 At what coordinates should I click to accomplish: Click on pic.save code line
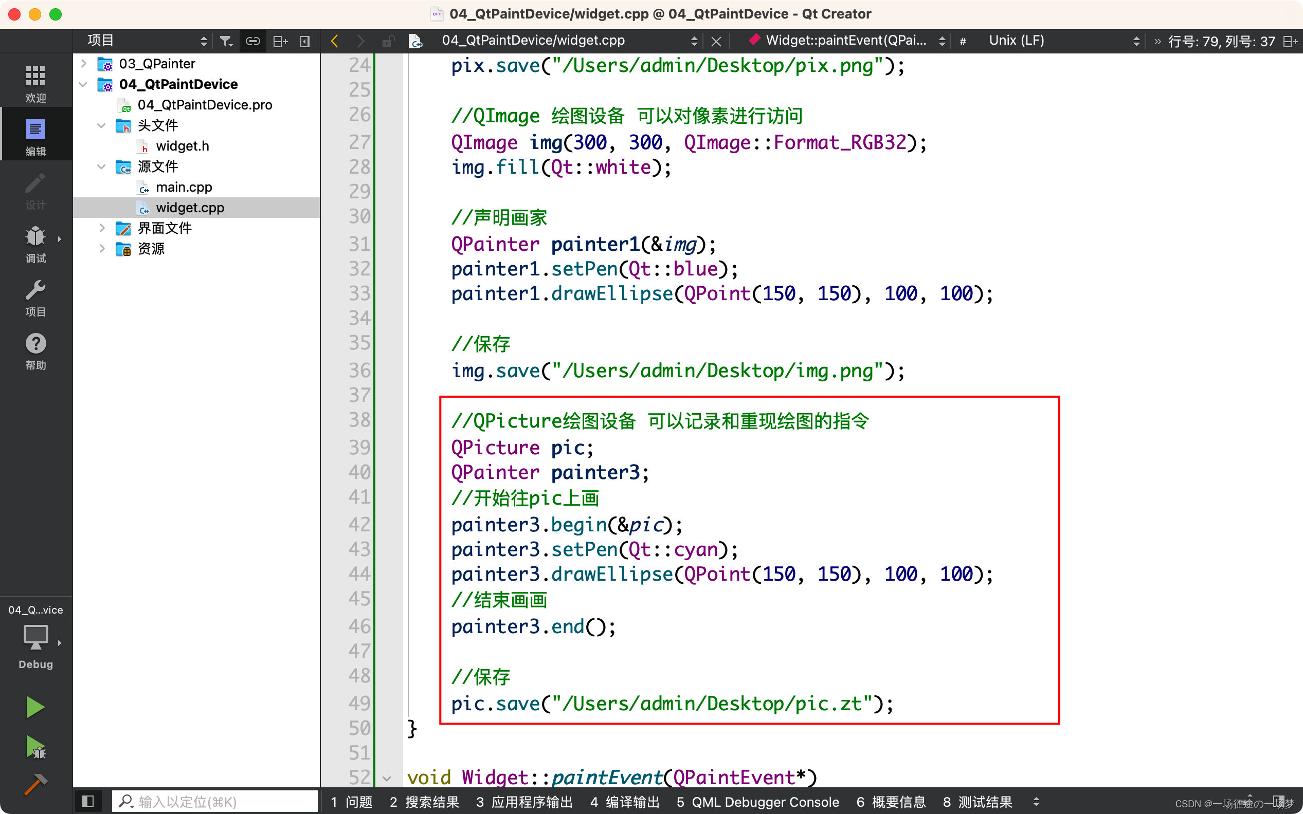pyautogui.click(x=673, y=704)
